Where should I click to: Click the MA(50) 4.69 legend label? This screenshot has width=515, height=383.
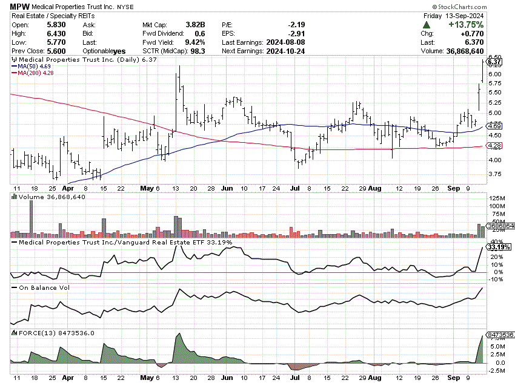click(x=34, y=66)
